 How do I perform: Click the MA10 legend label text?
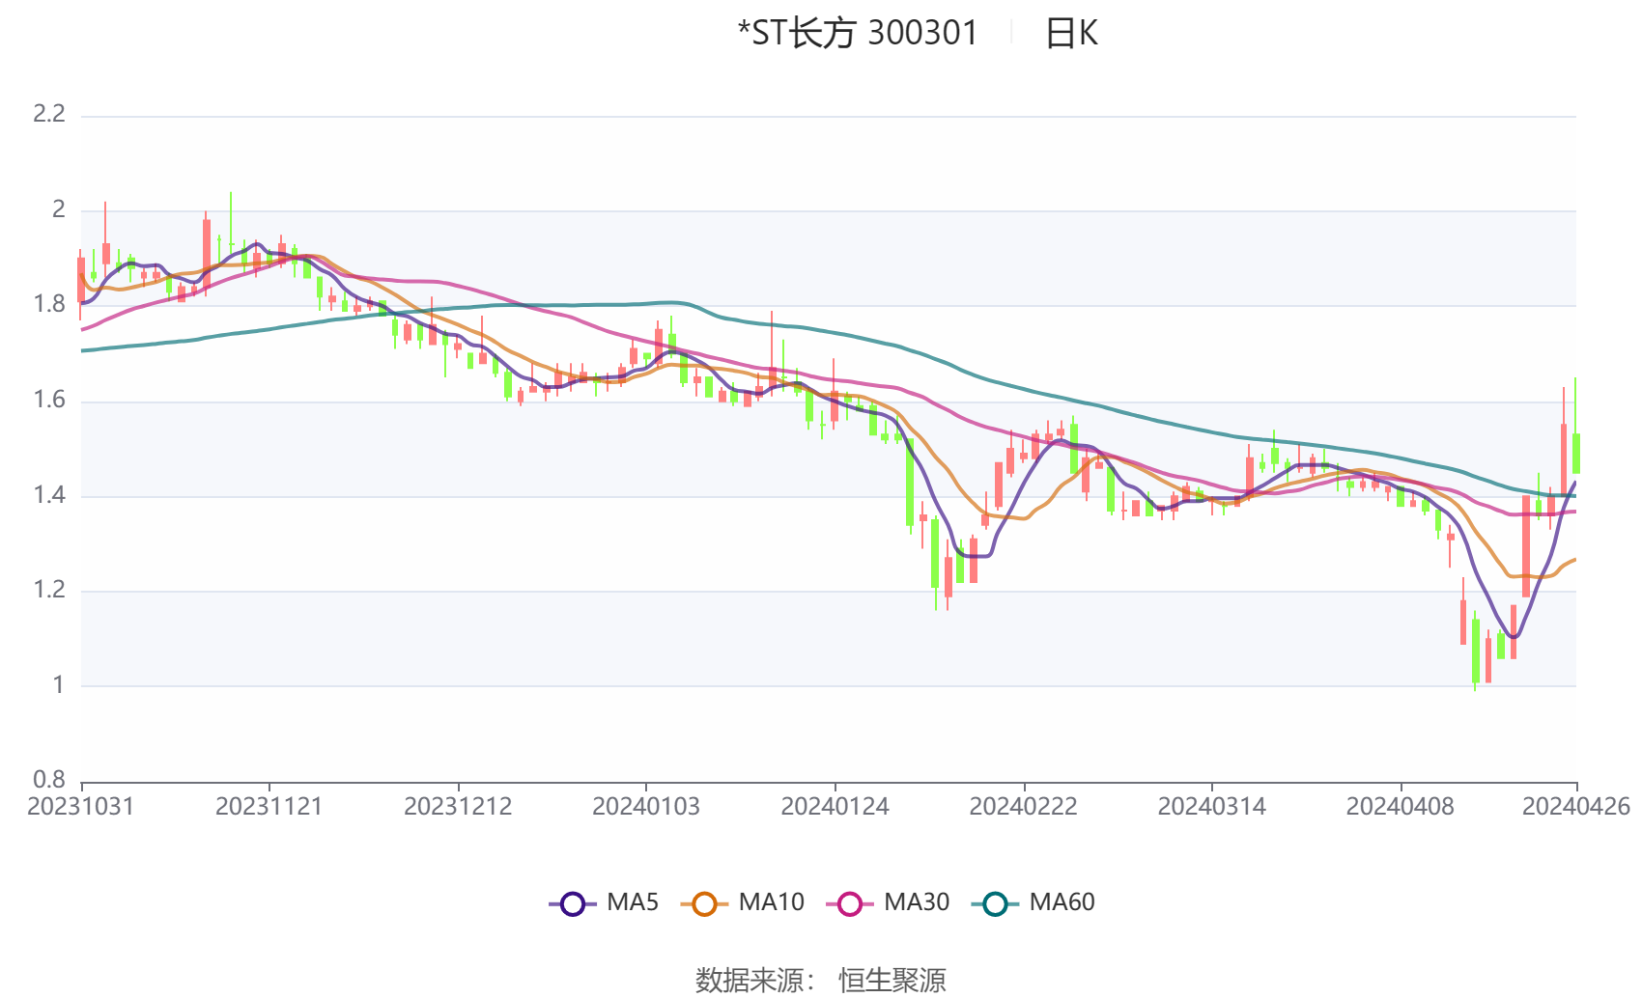click(771, 902)
